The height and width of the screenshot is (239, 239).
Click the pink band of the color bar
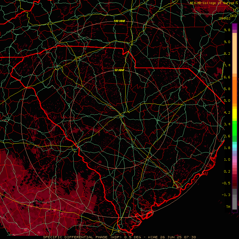pos(234,161)
